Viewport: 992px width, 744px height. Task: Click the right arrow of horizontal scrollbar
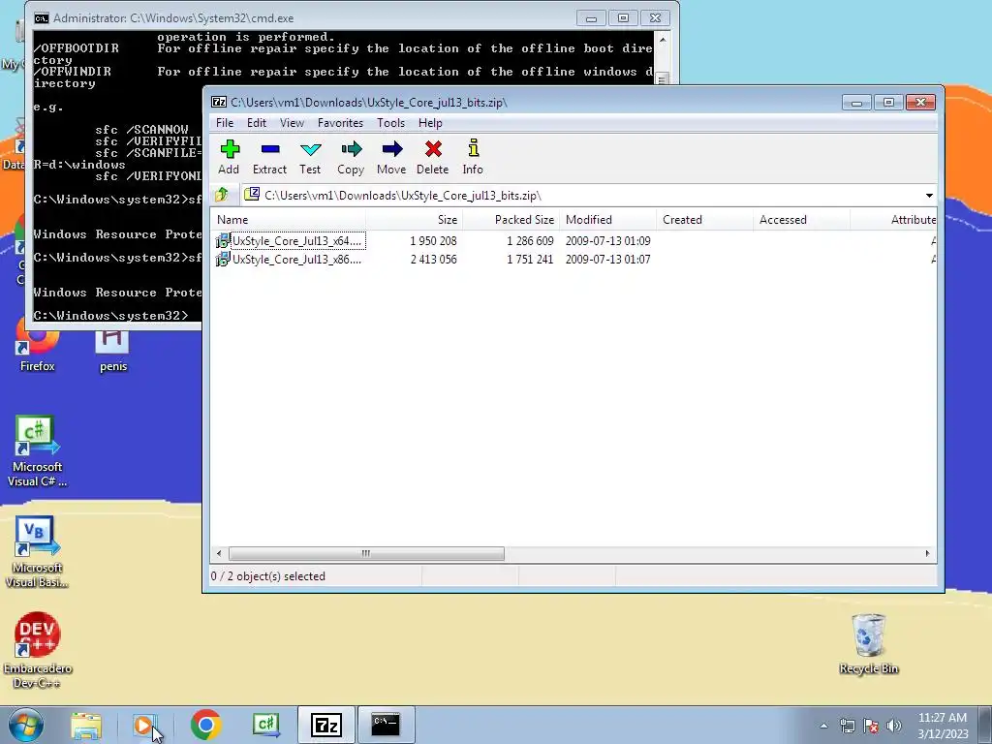927,553
